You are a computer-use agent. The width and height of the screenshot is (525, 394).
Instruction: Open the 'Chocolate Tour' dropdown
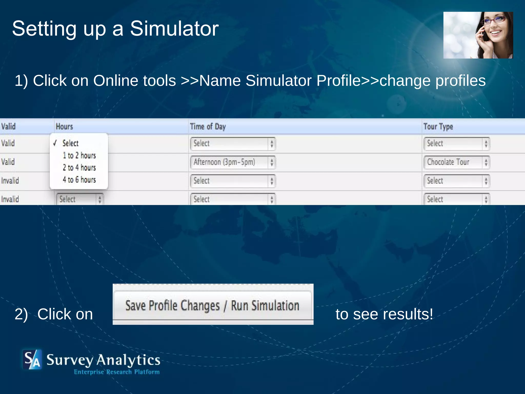coord(457,162)
